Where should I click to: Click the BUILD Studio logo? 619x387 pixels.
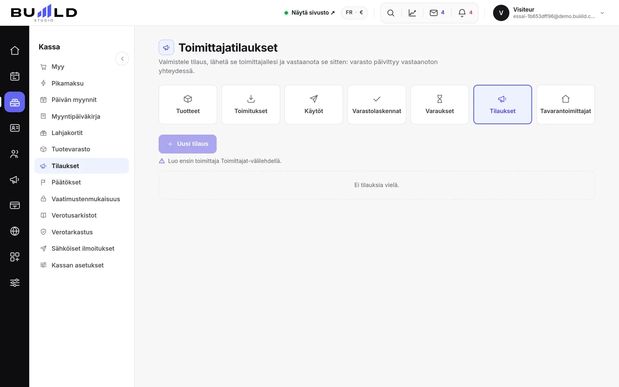pos(44,13)
